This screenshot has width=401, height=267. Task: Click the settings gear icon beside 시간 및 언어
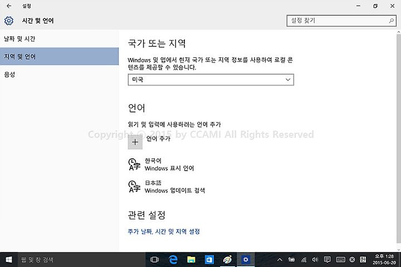point(9,21)
